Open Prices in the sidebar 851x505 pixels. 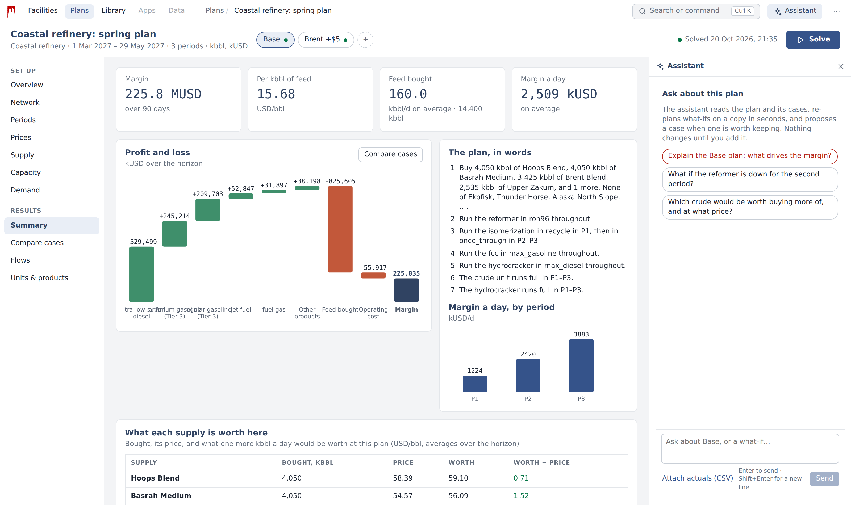tap(52, 137)
